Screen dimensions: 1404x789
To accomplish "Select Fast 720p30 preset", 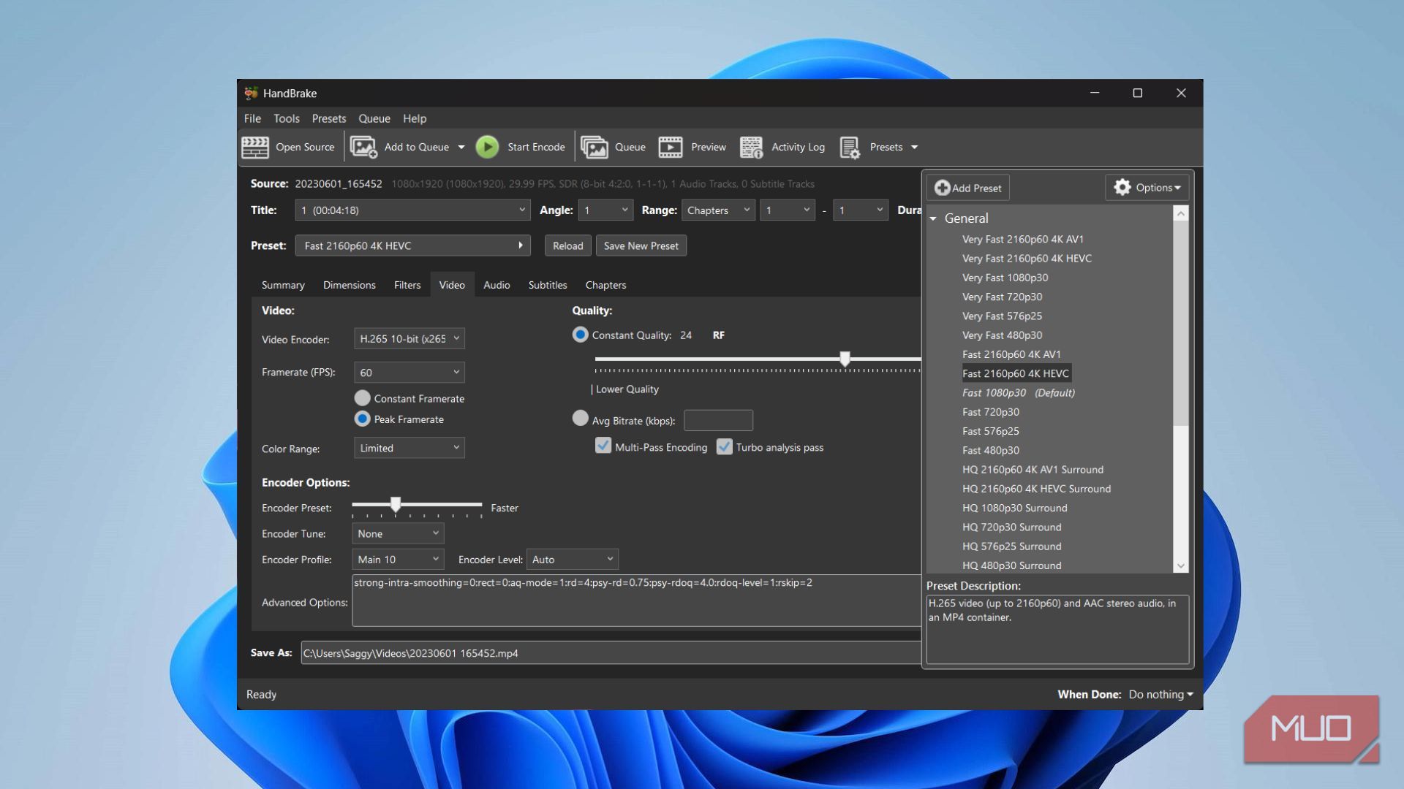I will click(990, 412).
